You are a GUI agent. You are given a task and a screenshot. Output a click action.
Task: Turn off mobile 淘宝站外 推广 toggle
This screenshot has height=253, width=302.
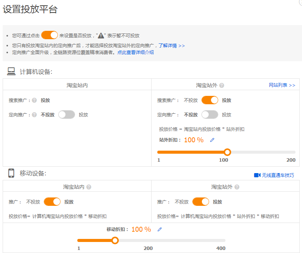pyautogui.click(x=201, y=202)
